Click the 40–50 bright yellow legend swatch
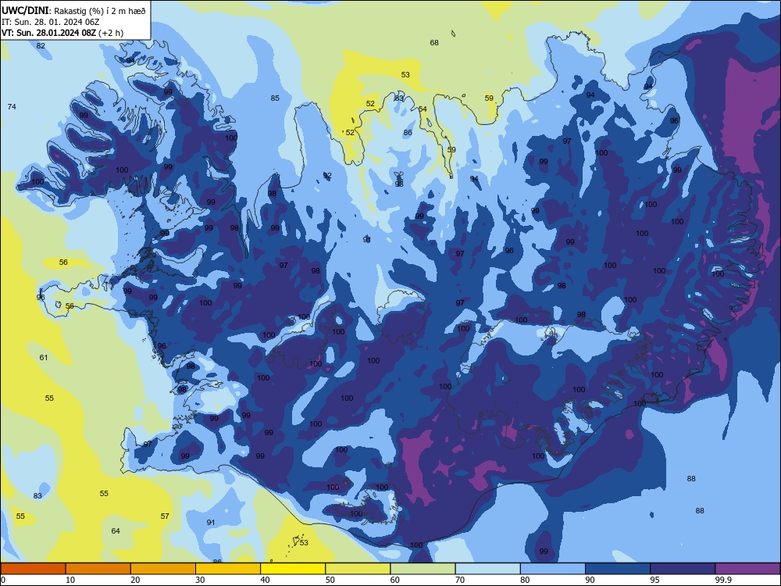 click(293, 569)
